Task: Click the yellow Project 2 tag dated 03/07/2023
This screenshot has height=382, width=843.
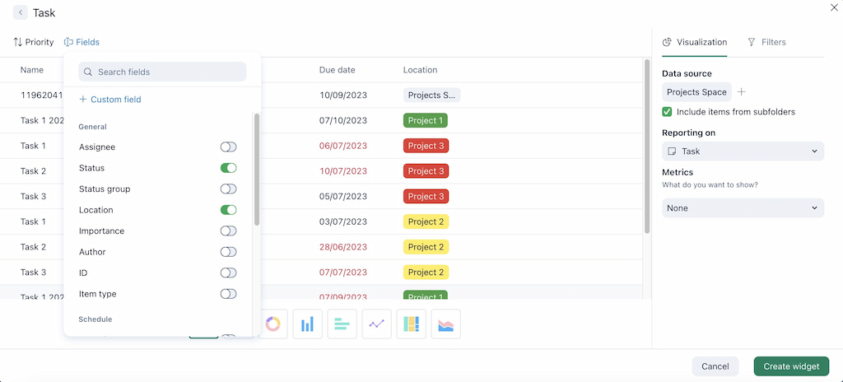Action: (426, 221)
